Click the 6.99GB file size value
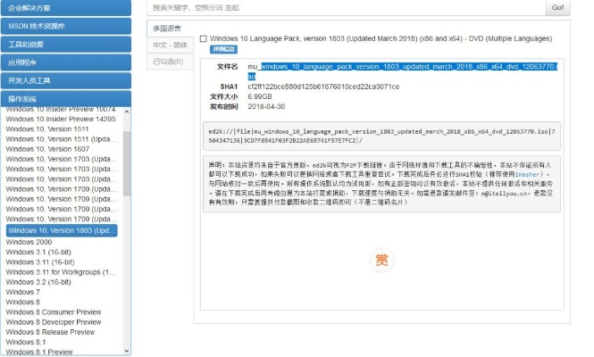The height and width of the screenshot is (357, 594). click(x=260, y=96)
